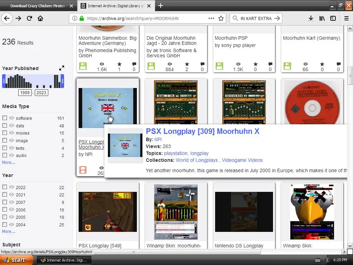Click the browser search box text
The image size is (353, 265).
[256, 19]
